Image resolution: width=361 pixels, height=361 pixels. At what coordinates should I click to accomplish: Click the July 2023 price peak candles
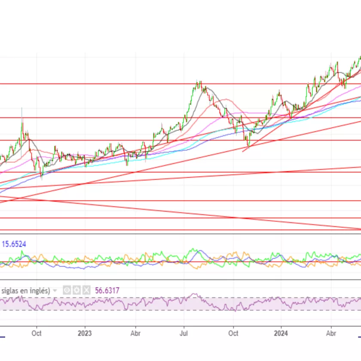tap(198, 84)
